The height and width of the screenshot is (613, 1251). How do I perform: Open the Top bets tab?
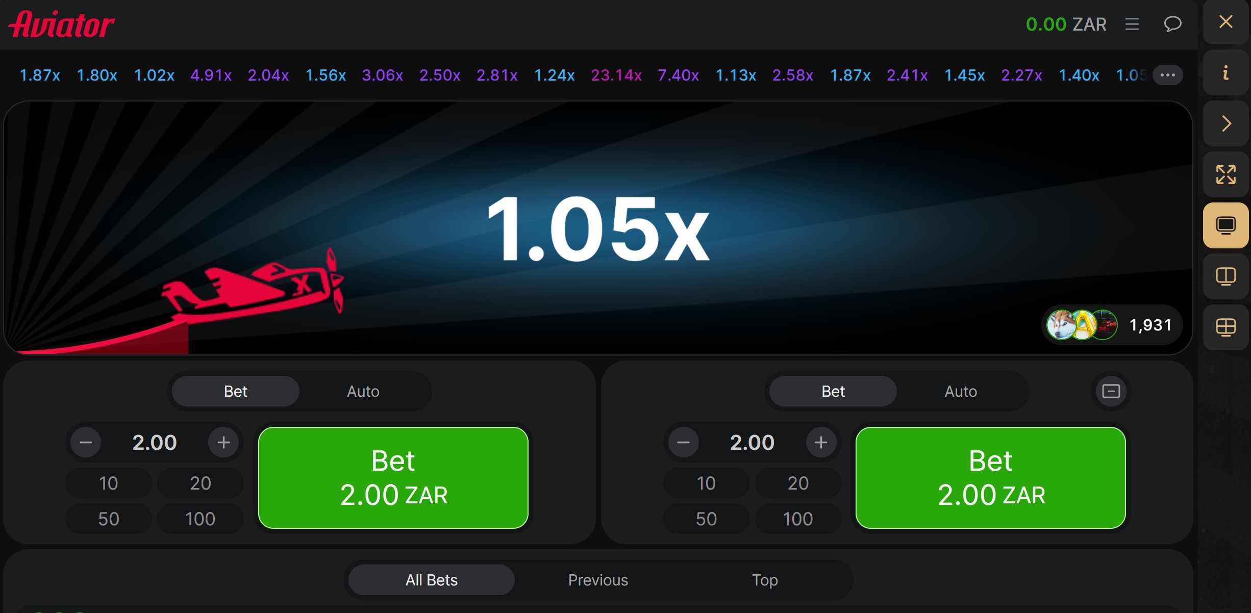[x=765, y=580]
